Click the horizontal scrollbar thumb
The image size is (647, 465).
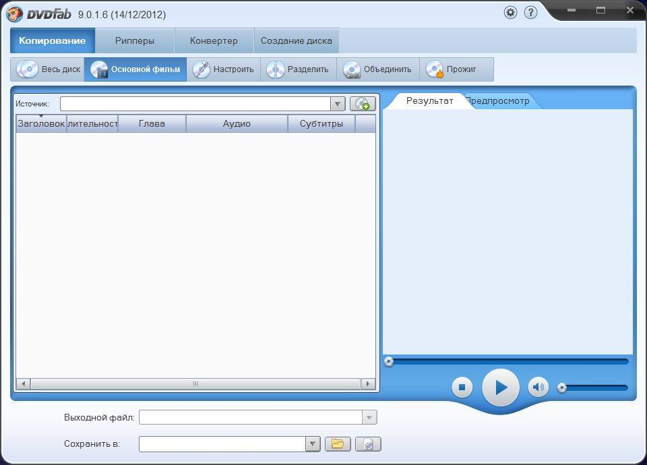[195, 383]
